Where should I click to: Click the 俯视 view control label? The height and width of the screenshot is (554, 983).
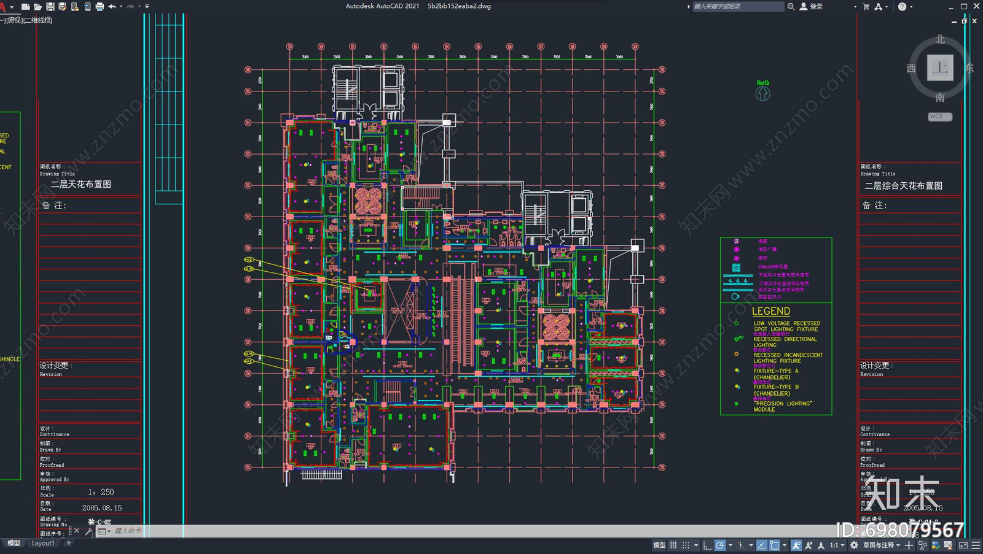coord(14,20)
